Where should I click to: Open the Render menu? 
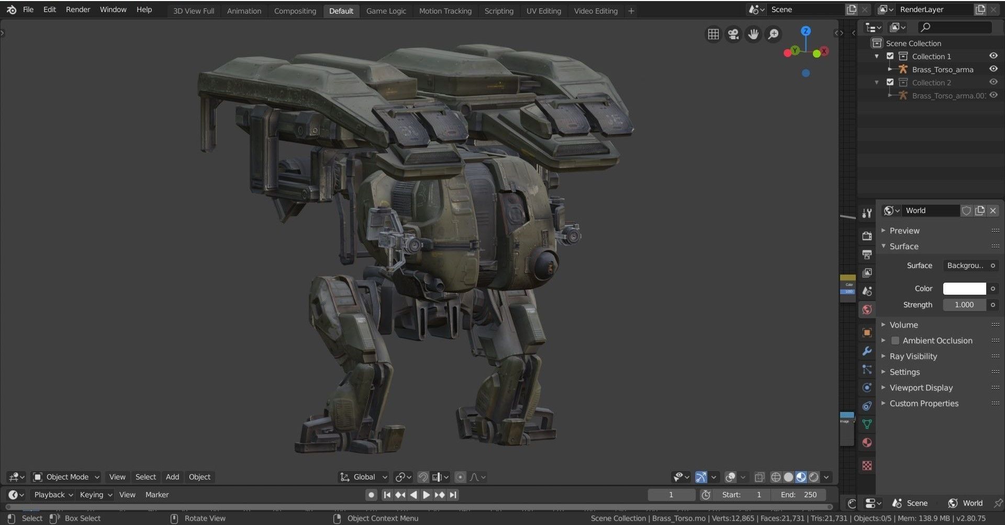coord(78,9)
